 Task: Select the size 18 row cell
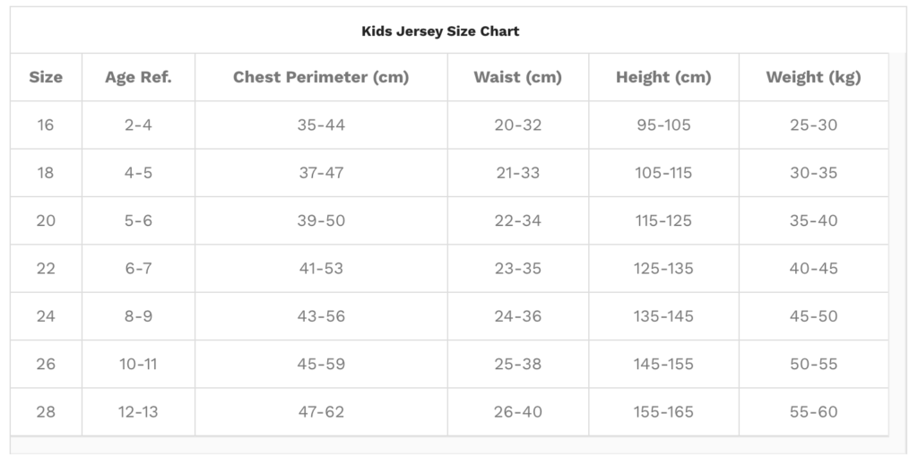click(x=46, y=173)
